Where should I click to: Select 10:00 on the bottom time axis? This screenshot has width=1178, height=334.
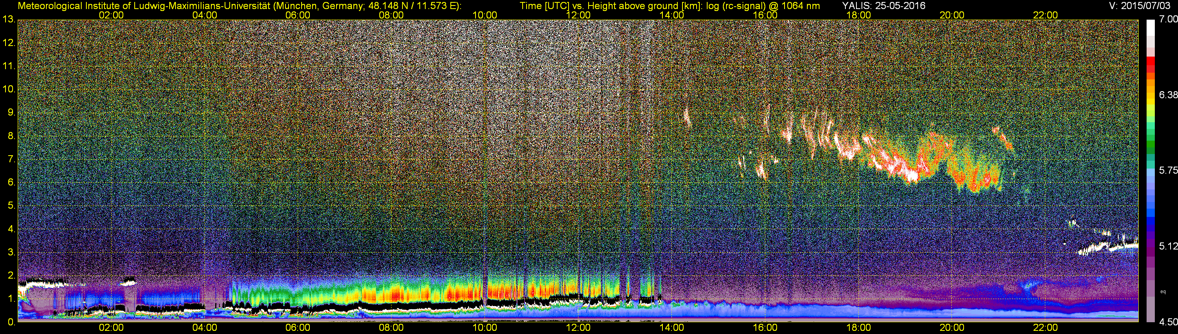click(485, 328)
